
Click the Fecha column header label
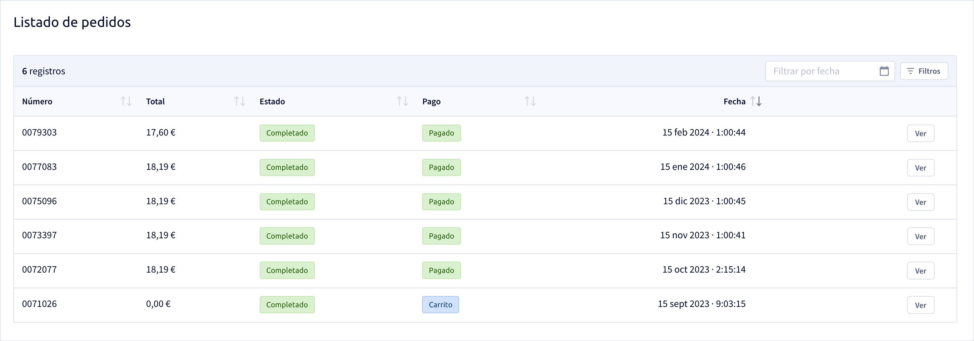click(x=734, y=101)
